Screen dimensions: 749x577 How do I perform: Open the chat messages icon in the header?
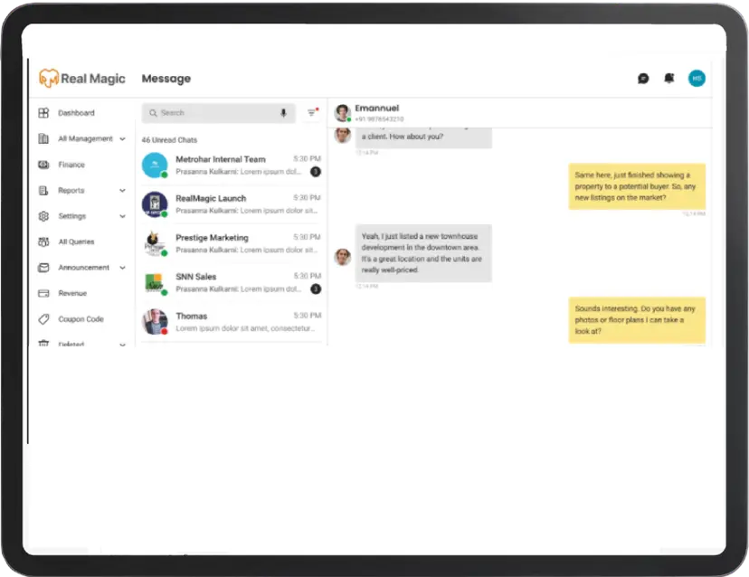click(x=642, y=79)
